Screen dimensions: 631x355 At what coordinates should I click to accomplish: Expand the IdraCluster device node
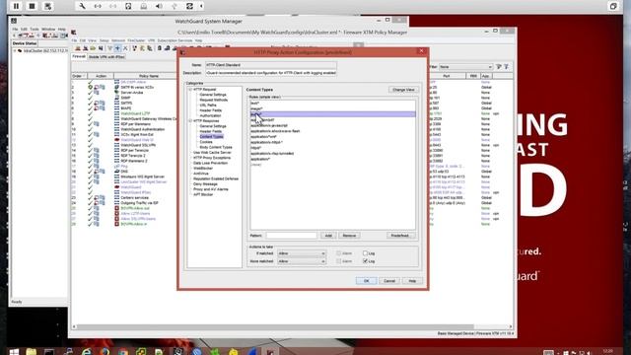pyautogui.click(x=15, y=51)
